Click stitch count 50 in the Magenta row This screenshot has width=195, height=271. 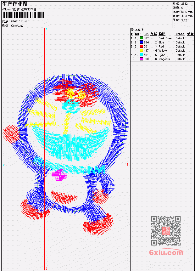click(147, 59)
